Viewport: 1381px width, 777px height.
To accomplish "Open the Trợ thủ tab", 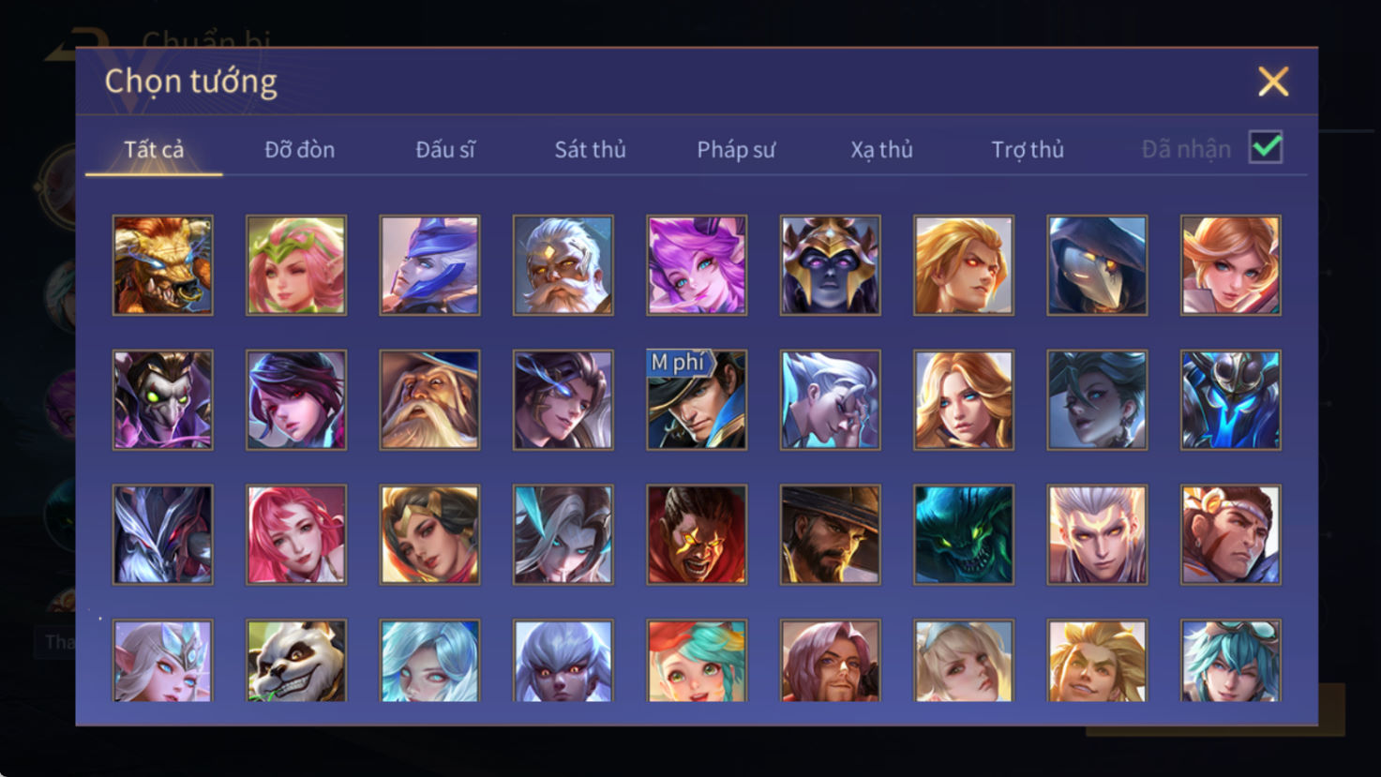I will pos(1028,149).
